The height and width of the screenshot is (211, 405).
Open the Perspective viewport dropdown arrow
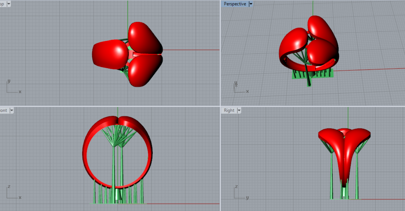pyautogui.click(x=251, y=4)
